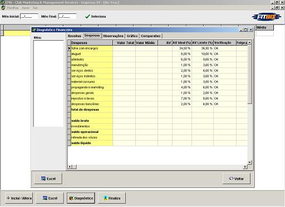Select the 'propaganda e marketing' row label
This screenshot has height=207, width=285.
pos(87,87)
